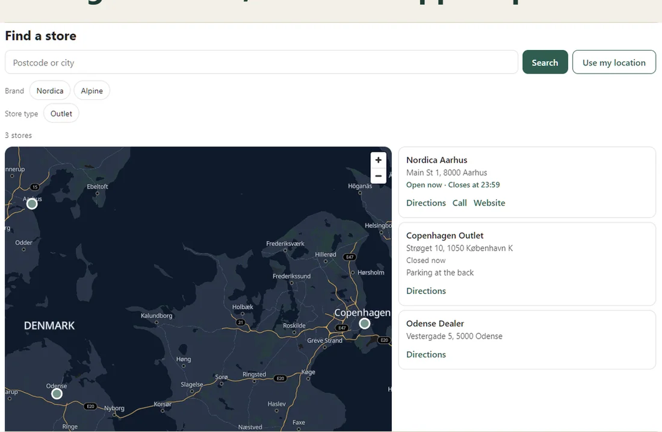Select the Odense store map marker

pyautogui.click(x=57, y=393)
